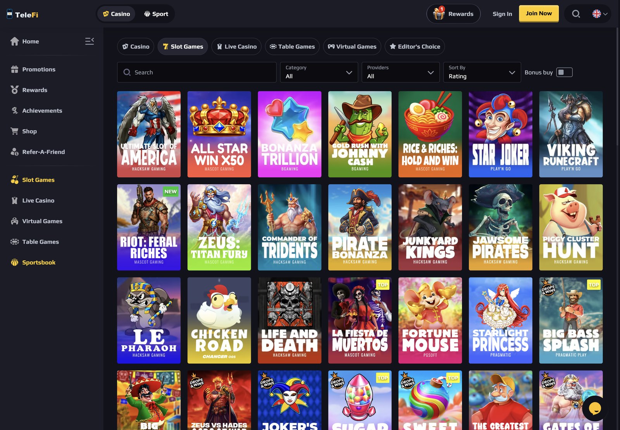Toggle the Bonus buy switch
This screenshot has height=430, width=620.
564,72
